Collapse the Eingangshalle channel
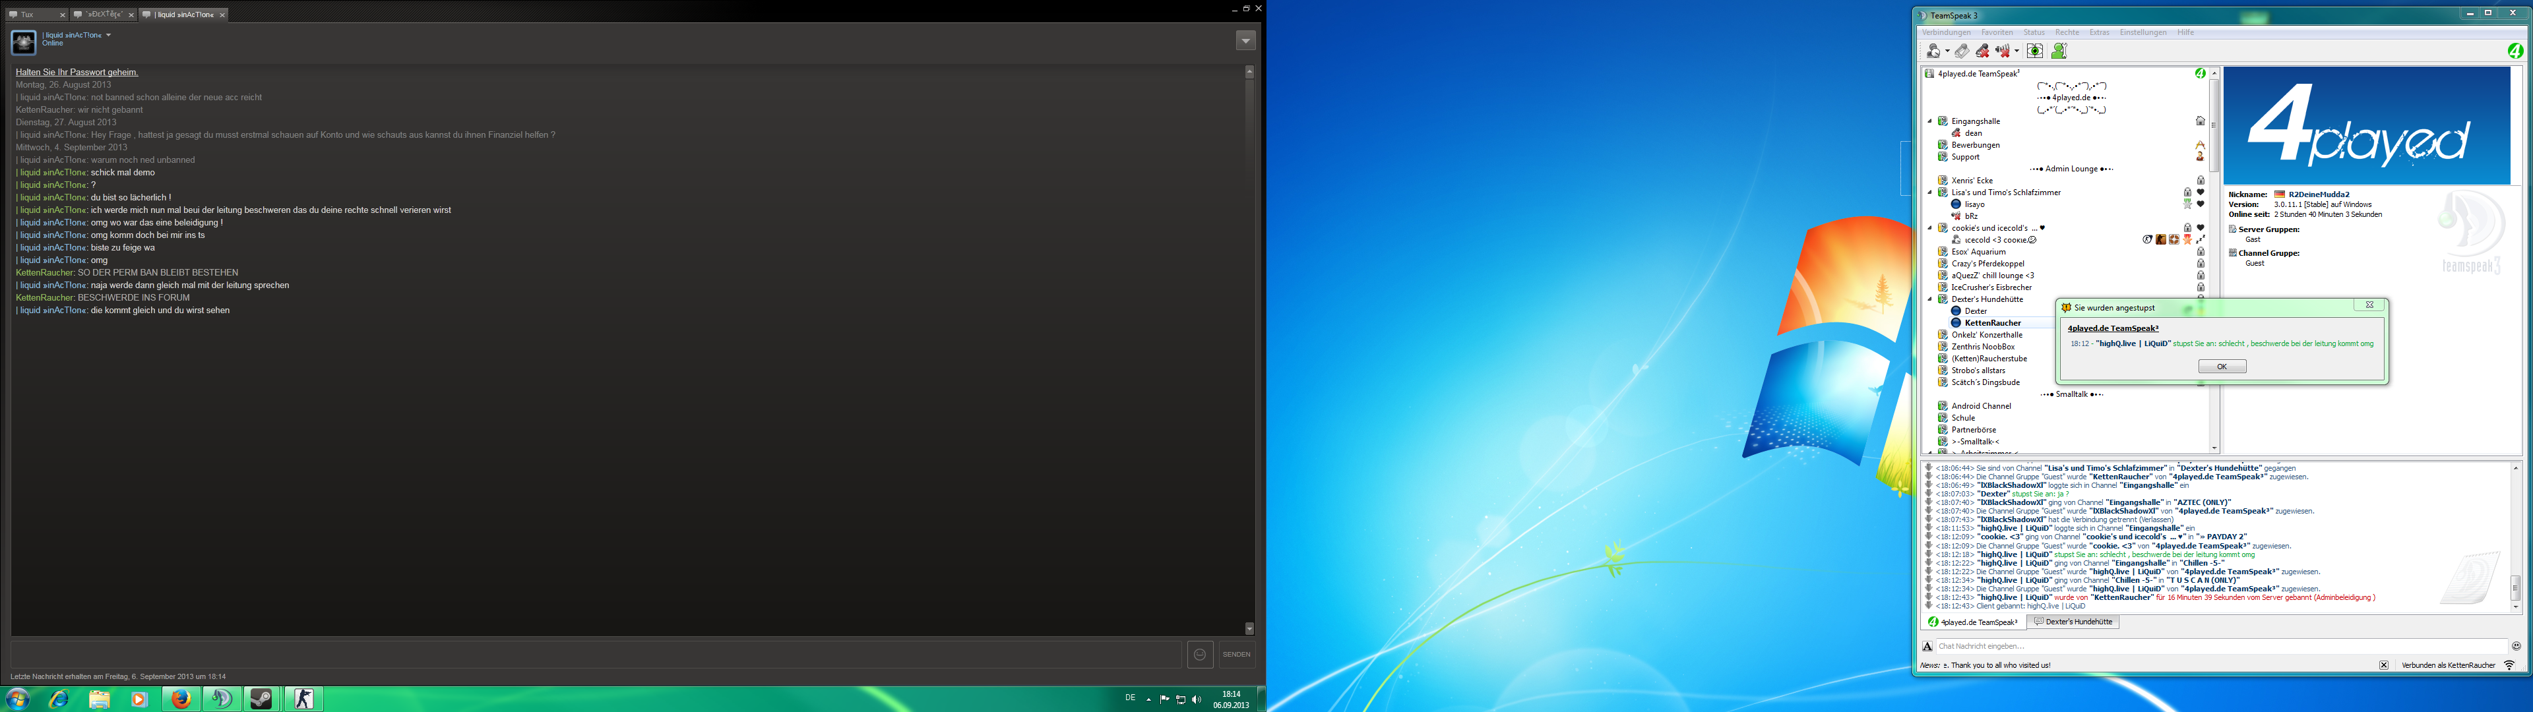 tap(1929, 121)
